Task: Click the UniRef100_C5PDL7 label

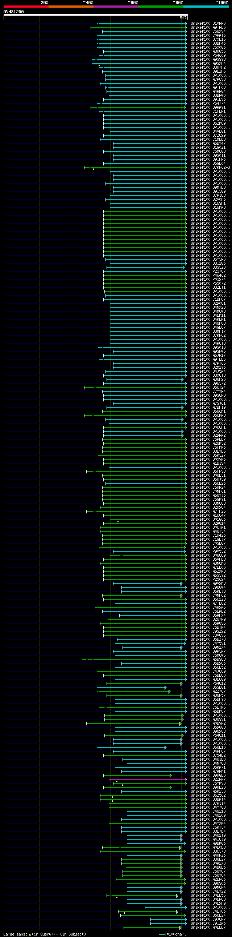Action: click(208, 440)
